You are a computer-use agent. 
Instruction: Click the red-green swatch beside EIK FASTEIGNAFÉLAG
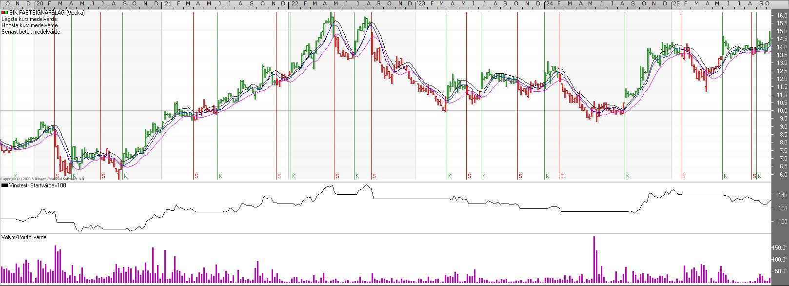coord(4,13)
